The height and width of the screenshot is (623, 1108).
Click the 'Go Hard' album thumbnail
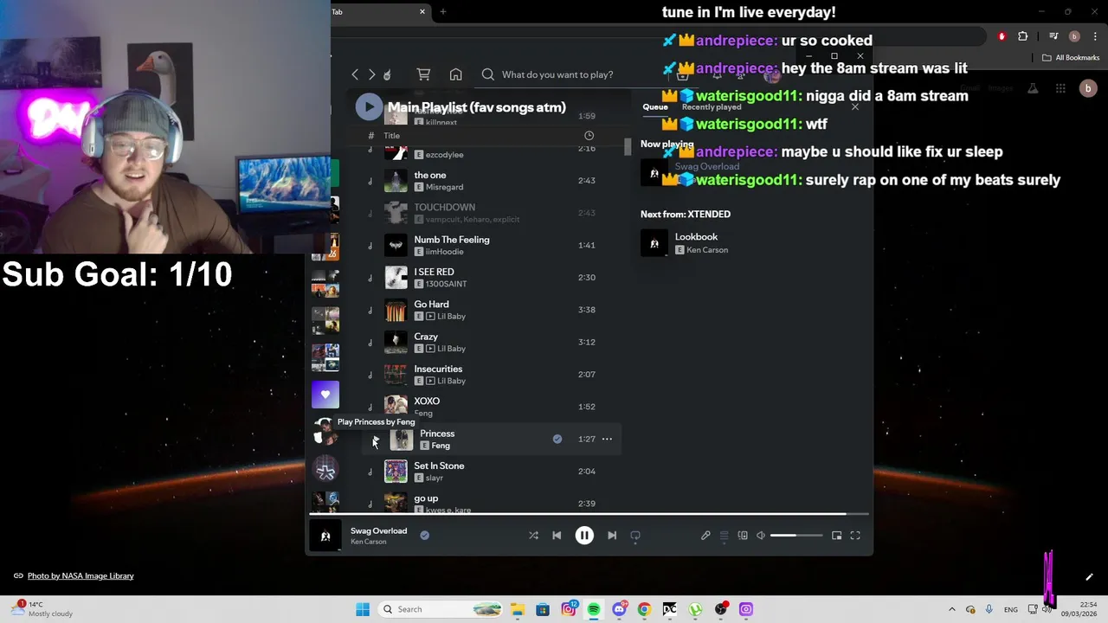(396, 310)
